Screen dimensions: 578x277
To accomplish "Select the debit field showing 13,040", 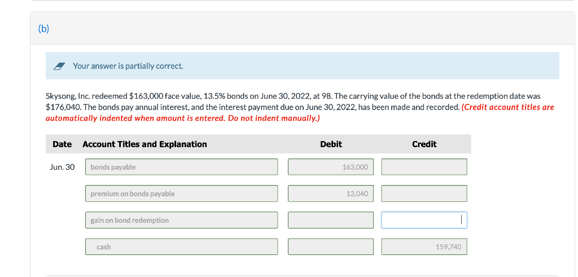I will tap(331, 194).
